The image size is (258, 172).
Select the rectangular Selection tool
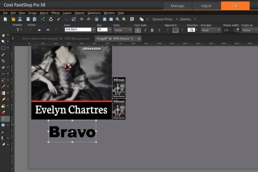coord(3,48)
